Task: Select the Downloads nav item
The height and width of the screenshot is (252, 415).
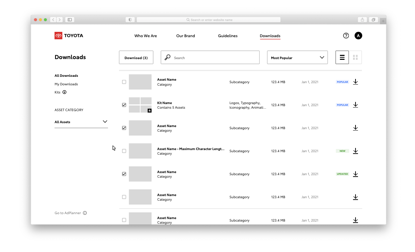Action: (270, 36)
